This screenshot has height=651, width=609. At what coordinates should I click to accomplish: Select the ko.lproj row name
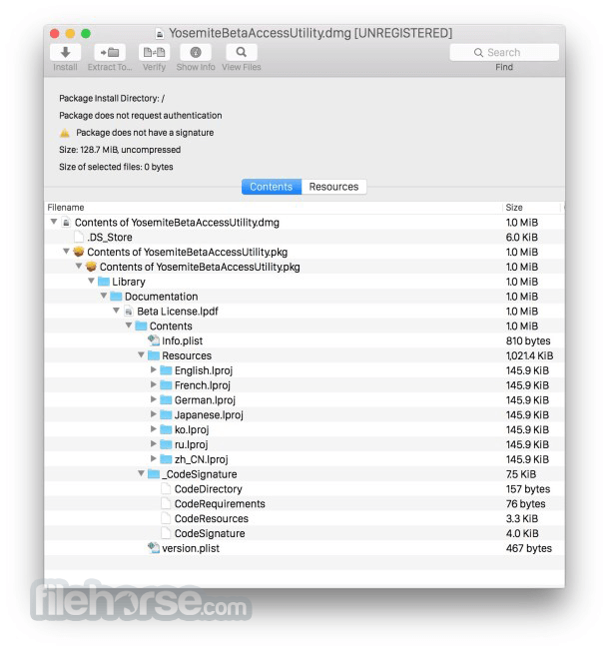pos(192,429)
